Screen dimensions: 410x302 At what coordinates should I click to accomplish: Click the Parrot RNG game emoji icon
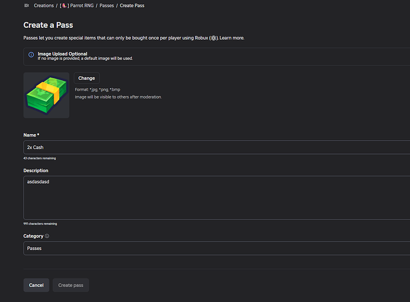[64, 5]
